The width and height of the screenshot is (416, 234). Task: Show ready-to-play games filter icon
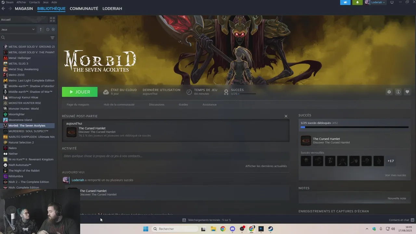coord(53,30)
